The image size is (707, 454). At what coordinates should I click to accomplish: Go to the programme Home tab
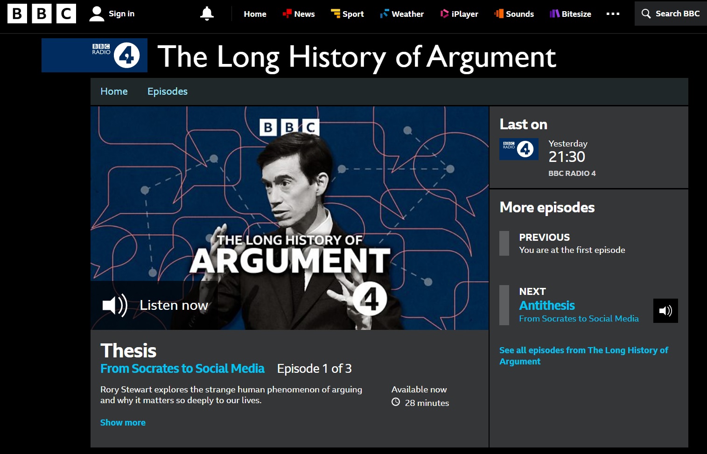pyautogui.click(x=114, y=91)
